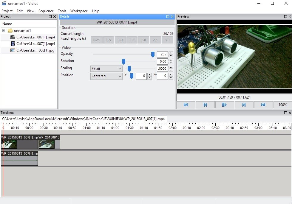Close the Timelines panel
The width and height of the screenshot is (292, 204).
(290, 113)
